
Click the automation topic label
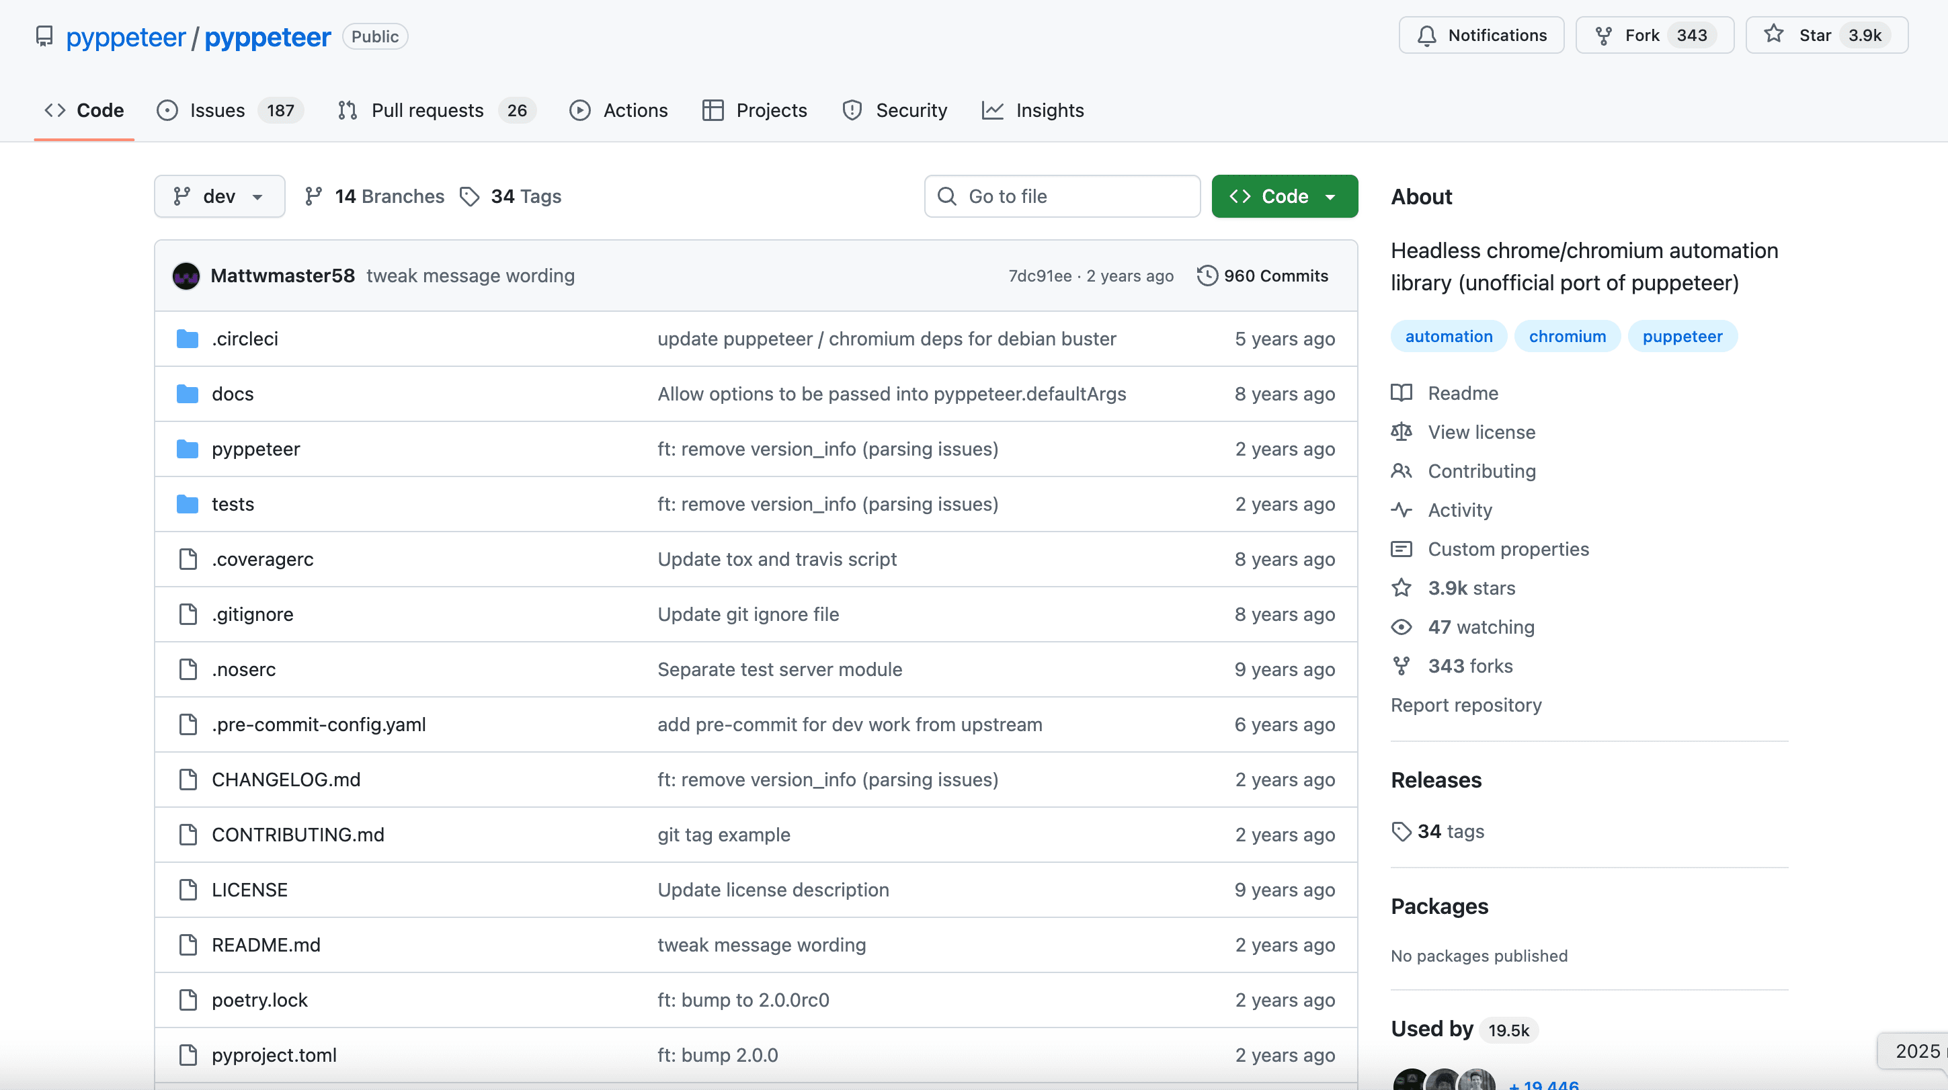(x=1448, y=335)
